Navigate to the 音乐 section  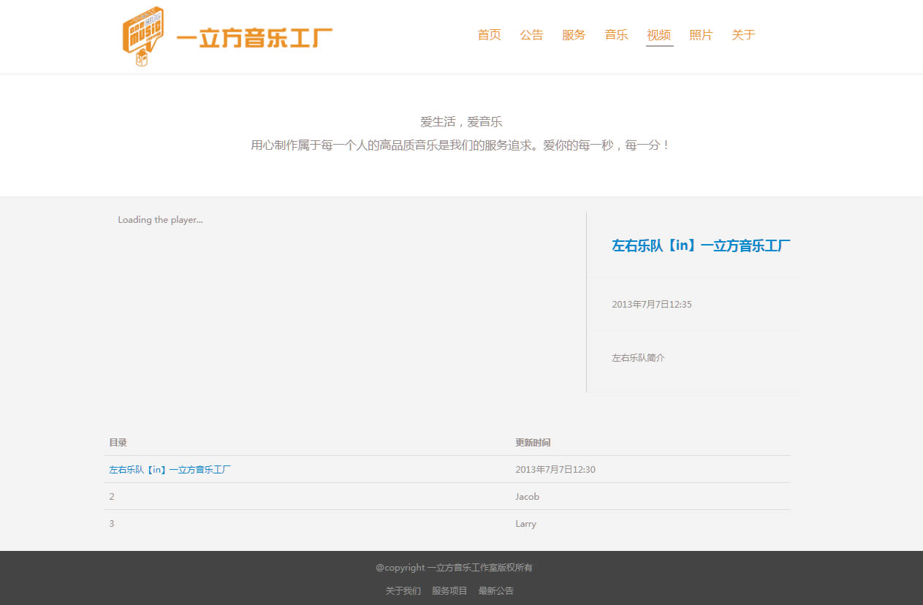pyautogui.click(x=616, y=35)
